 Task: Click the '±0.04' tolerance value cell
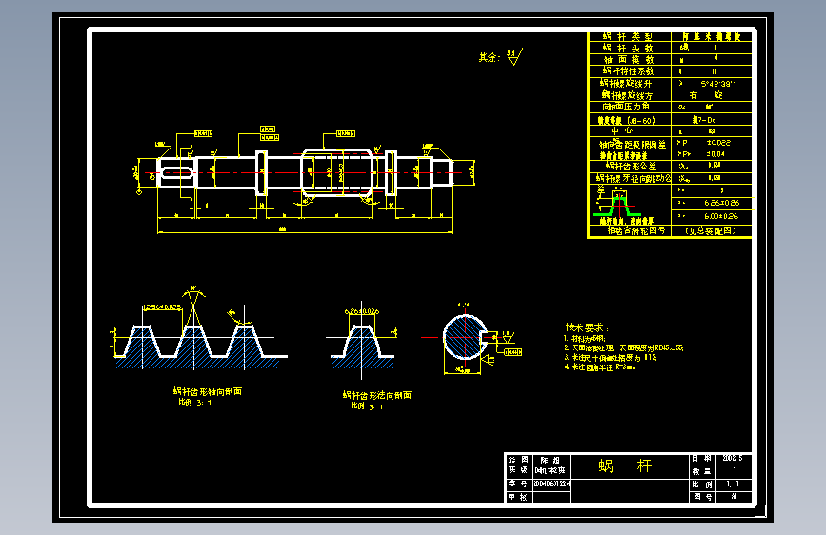[x=715, y=154]
